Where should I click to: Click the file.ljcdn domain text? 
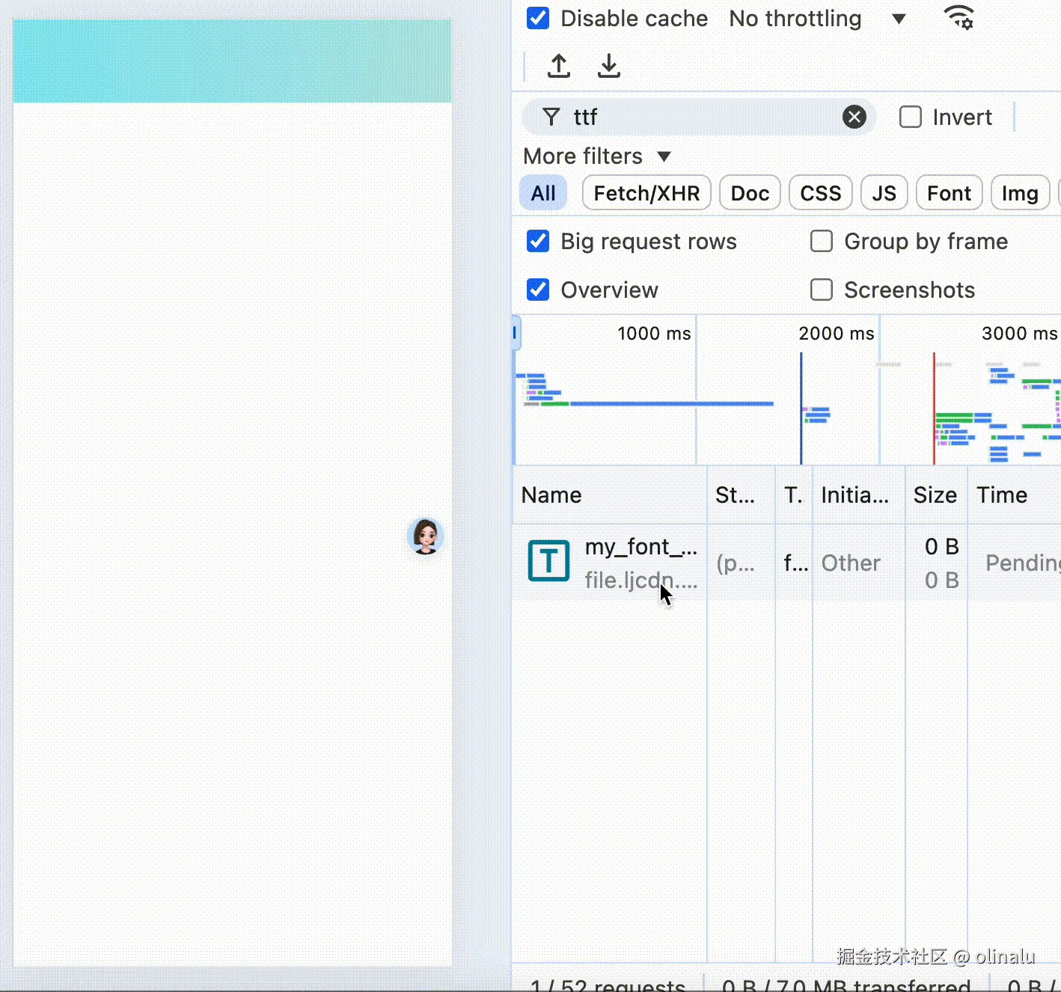641,580
